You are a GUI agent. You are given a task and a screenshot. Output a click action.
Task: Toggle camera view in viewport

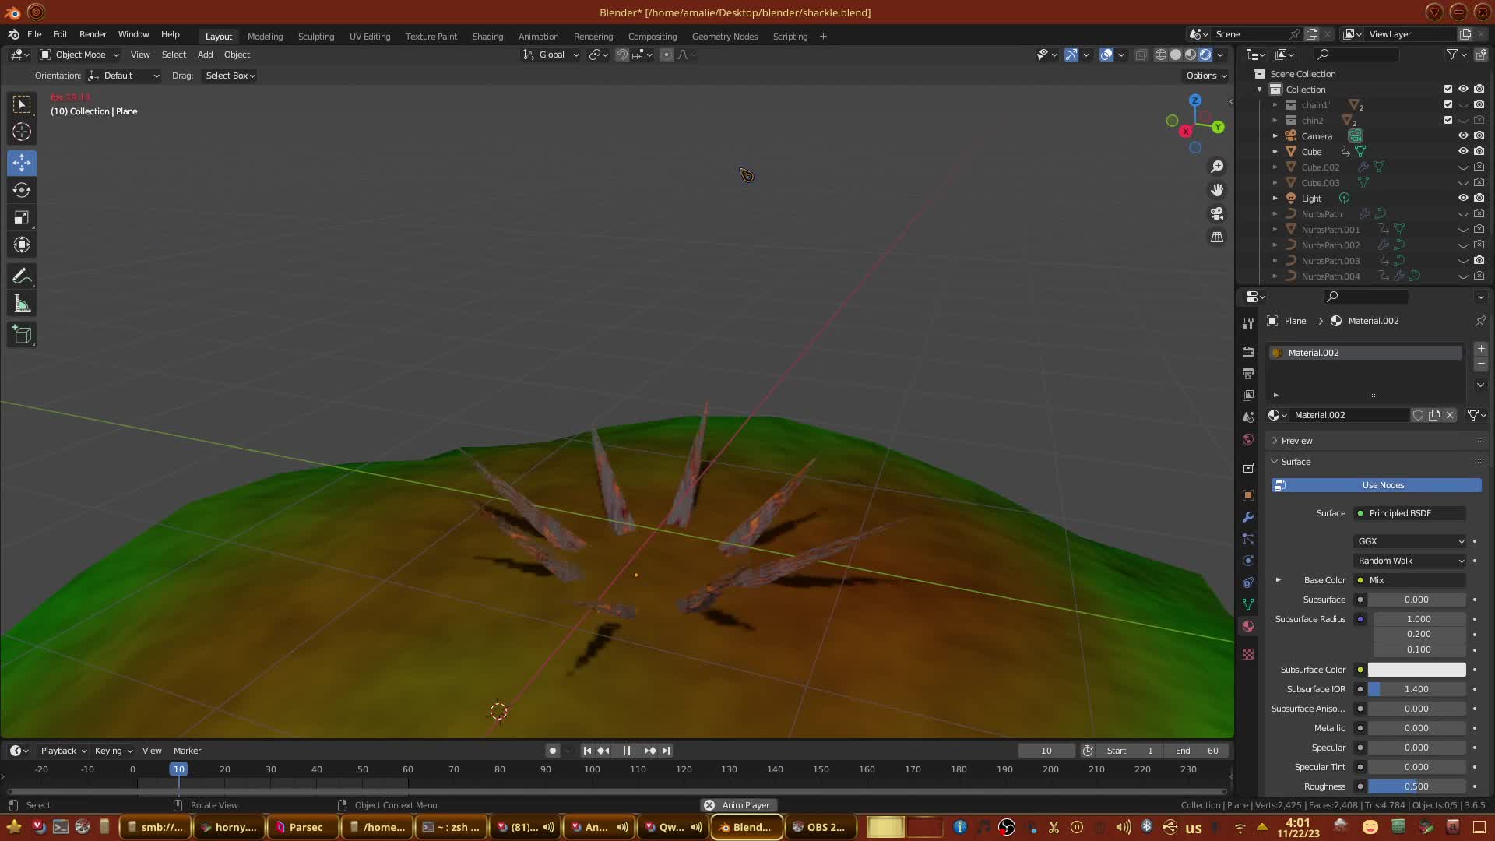coord(1217,213)
